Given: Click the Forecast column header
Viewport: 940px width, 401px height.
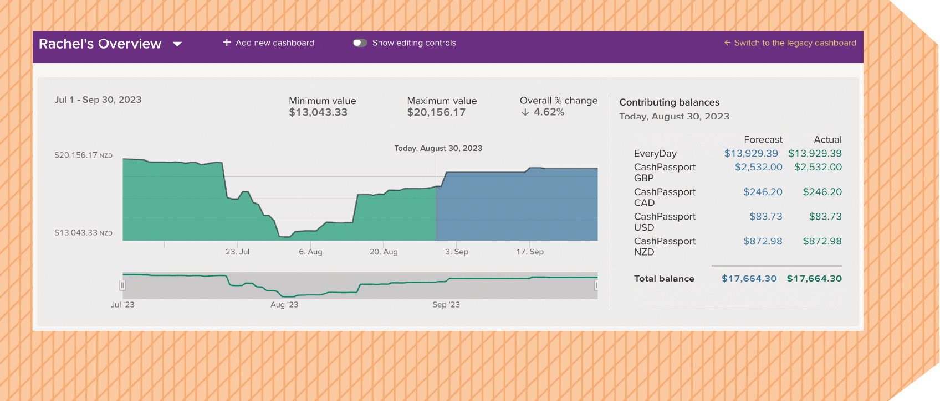Looking at the screenshot, I should 763,140.
